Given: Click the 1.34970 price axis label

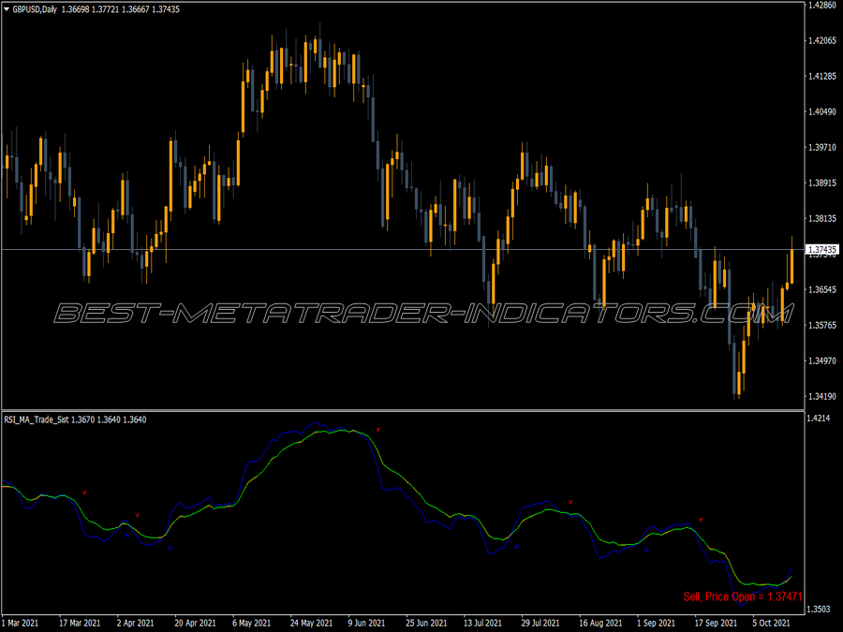Looking at the screenshot, I should (822, 360).
